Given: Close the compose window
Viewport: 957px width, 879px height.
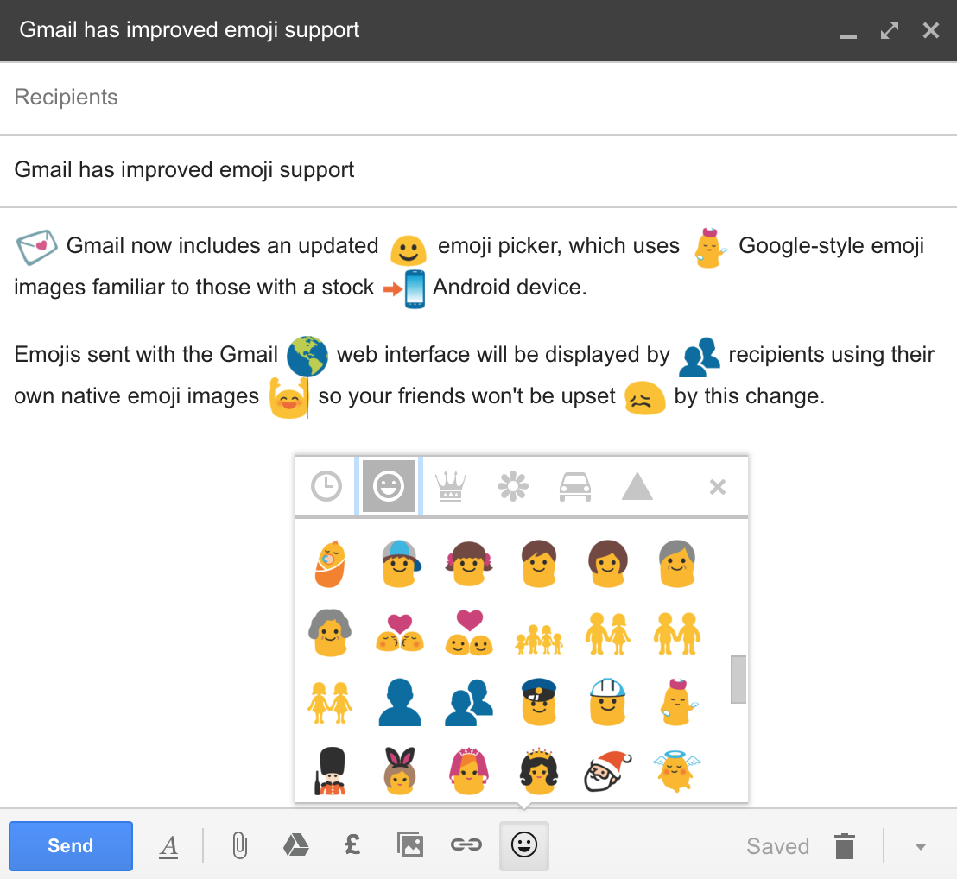Looking at the screenshot, I should tap(931, 30).
